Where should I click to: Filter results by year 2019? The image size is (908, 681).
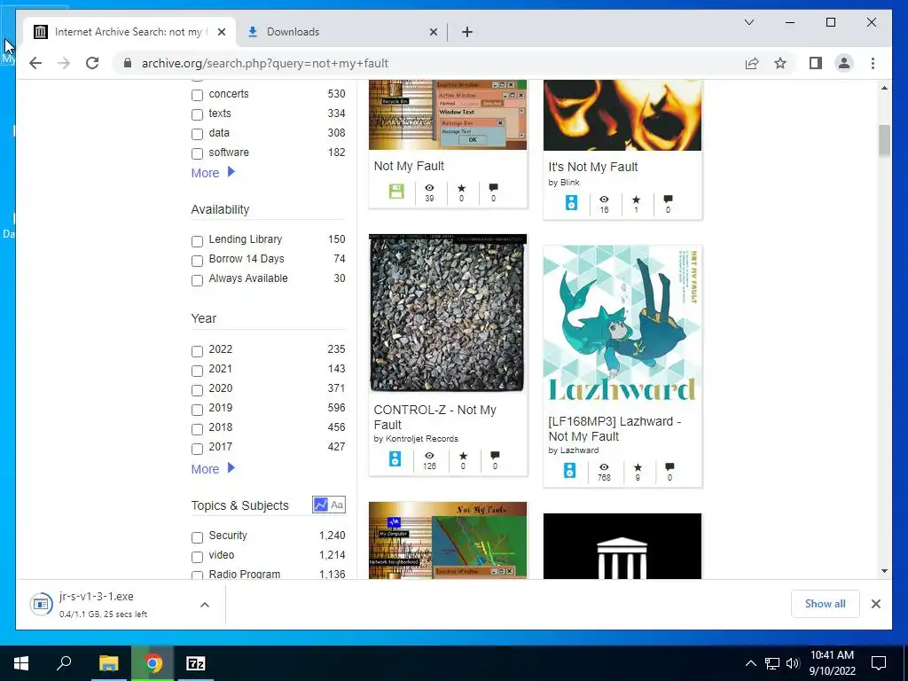(197, 409)
